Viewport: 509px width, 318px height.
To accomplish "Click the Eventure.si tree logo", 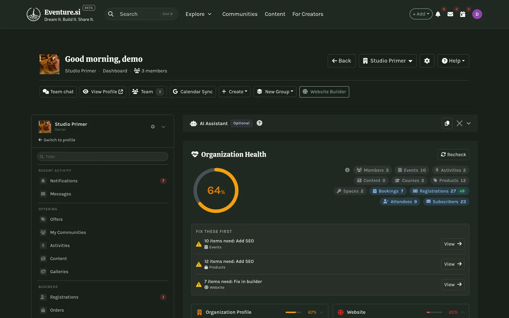I will tap(34, 14).
